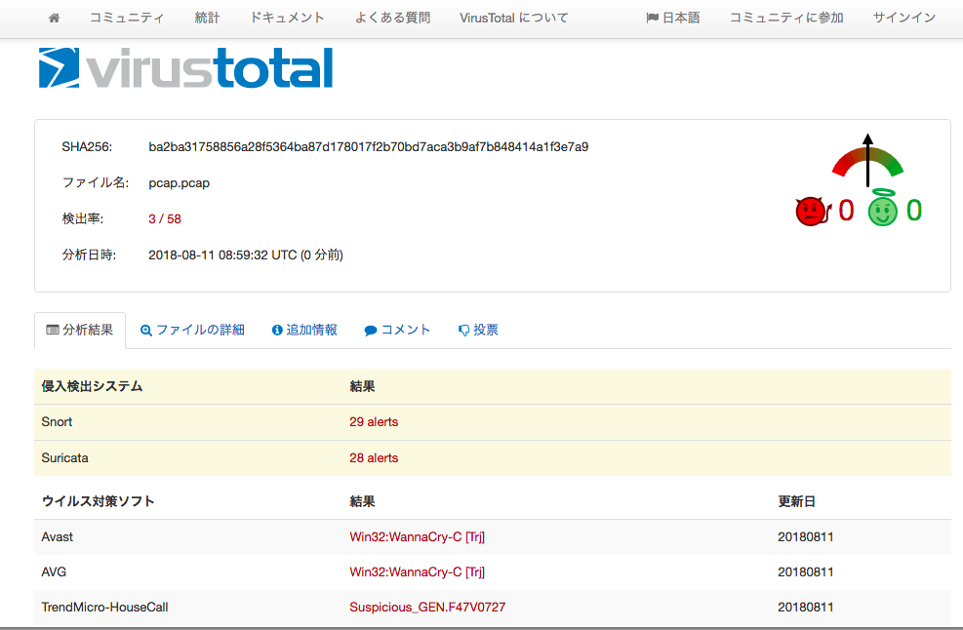Click the magnifier icon on ファイルの詳細 tab

point(146,331)
